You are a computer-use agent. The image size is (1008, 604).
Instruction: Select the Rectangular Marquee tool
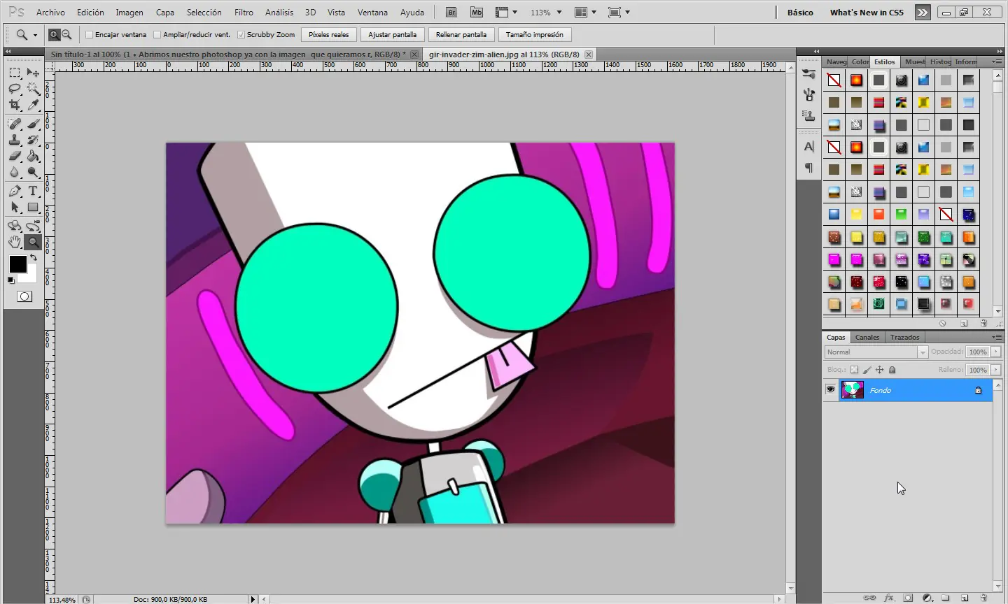point(15,73)
